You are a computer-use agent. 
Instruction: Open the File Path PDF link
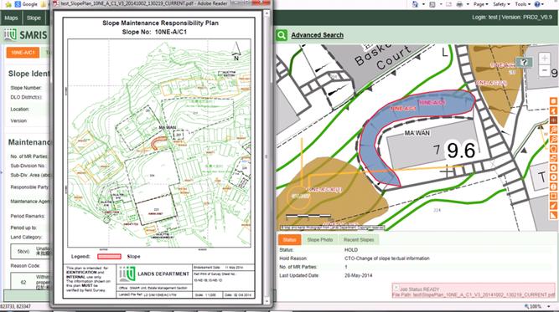[x=474, y=295]
